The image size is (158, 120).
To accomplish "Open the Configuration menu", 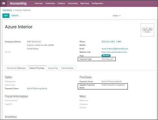I will (x=97, y=3).
